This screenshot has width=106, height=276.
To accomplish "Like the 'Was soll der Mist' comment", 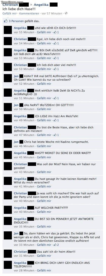I will (x=44, y=172).
